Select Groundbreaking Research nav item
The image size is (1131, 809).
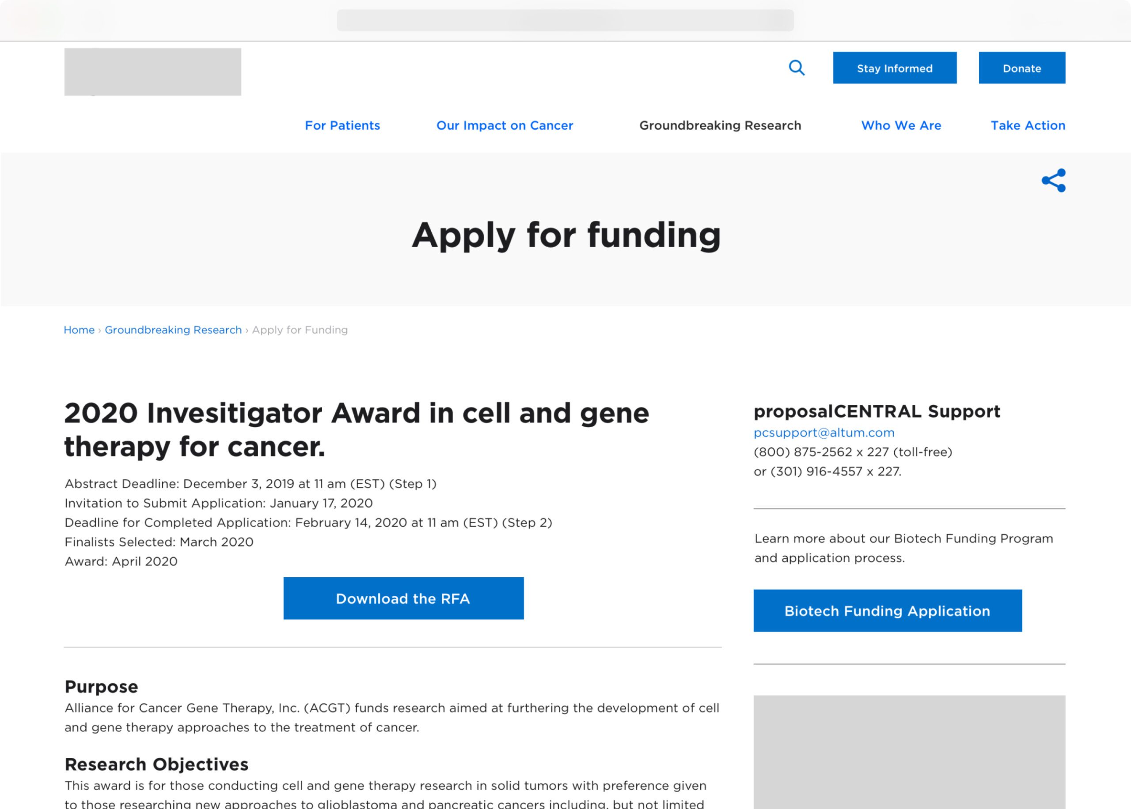coord(720,125)
